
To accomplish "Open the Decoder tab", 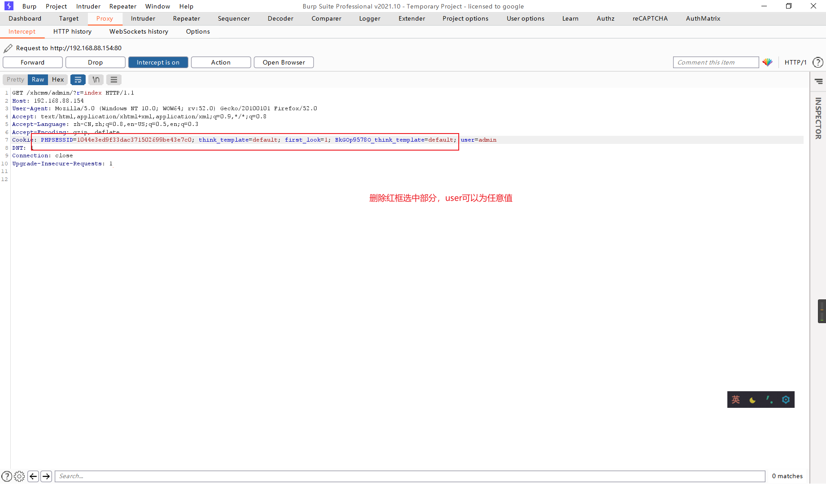I will (x=281, y=18).
